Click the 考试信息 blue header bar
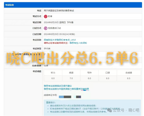 click(73, 5)
